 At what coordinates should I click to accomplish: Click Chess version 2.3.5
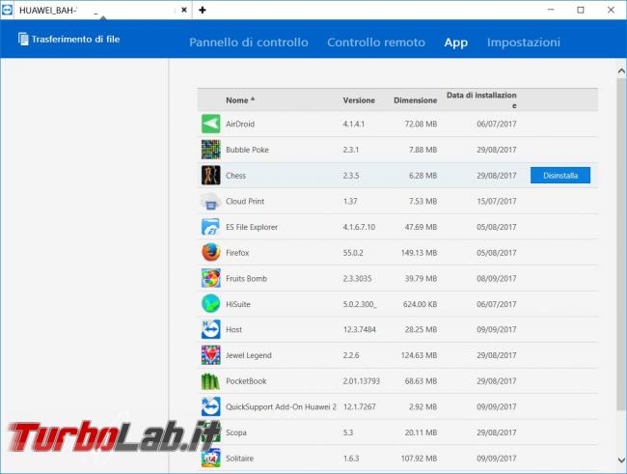pos(351,176)
